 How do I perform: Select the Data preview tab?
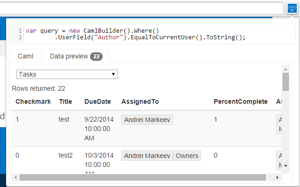[76, 56]
